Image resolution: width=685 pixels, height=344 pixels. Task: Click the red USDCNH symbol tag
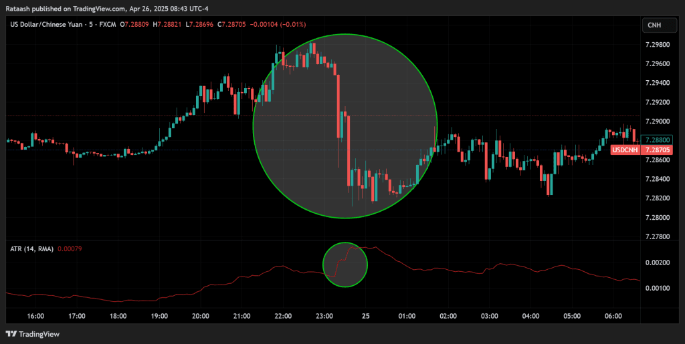[x=625, y=150]
